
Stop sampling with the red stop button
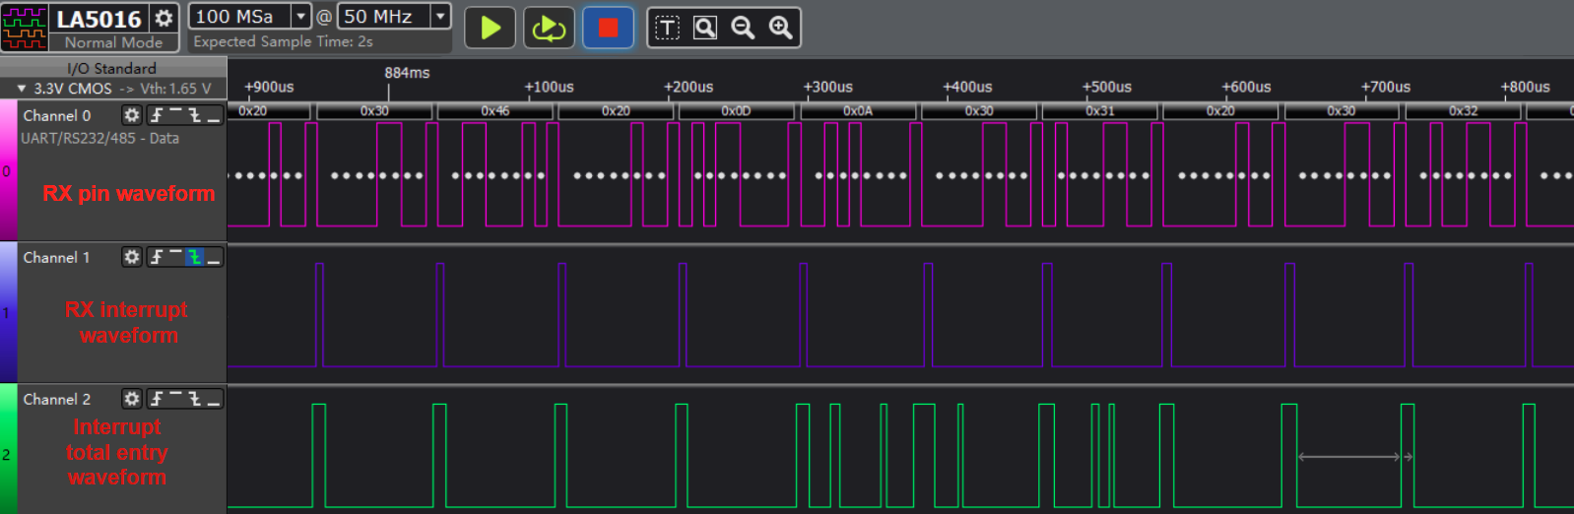[608, 28]
